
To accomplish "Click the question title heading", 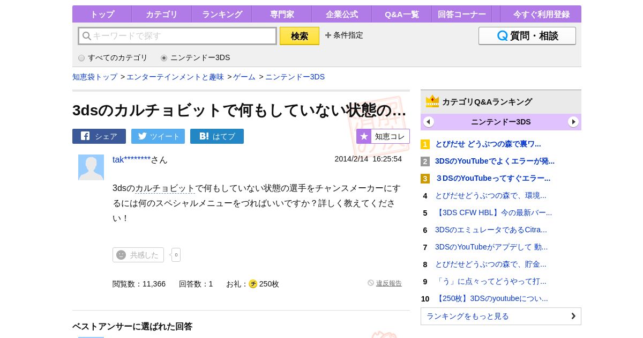I will [240, 110].
